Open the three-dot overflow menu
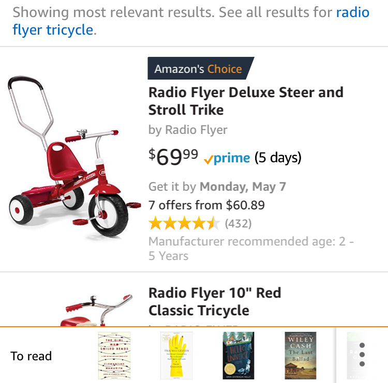This screenshot has width=388, height=383. (362, 355)
